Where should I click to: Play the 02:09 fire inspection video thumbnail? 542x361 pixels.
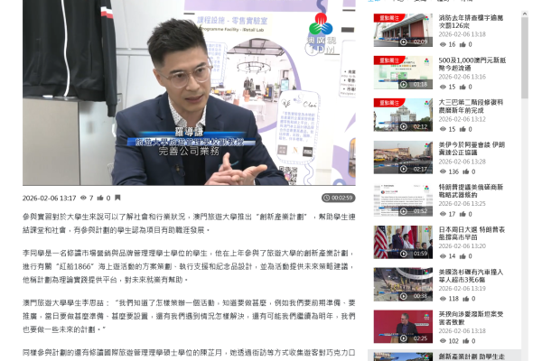[403, 30]
